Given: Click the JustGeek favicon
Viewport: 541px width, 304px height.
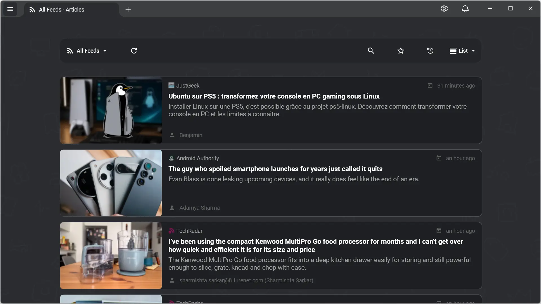Looking at the screenshot, I should click(171, 85).
